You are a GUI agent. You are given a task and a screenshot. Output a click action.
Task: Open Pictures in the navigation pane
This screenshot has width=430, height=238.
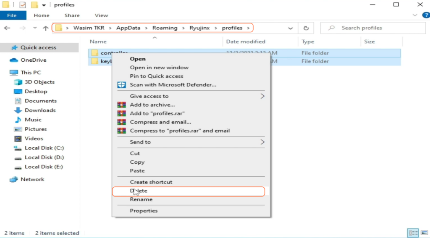[36, 129]
